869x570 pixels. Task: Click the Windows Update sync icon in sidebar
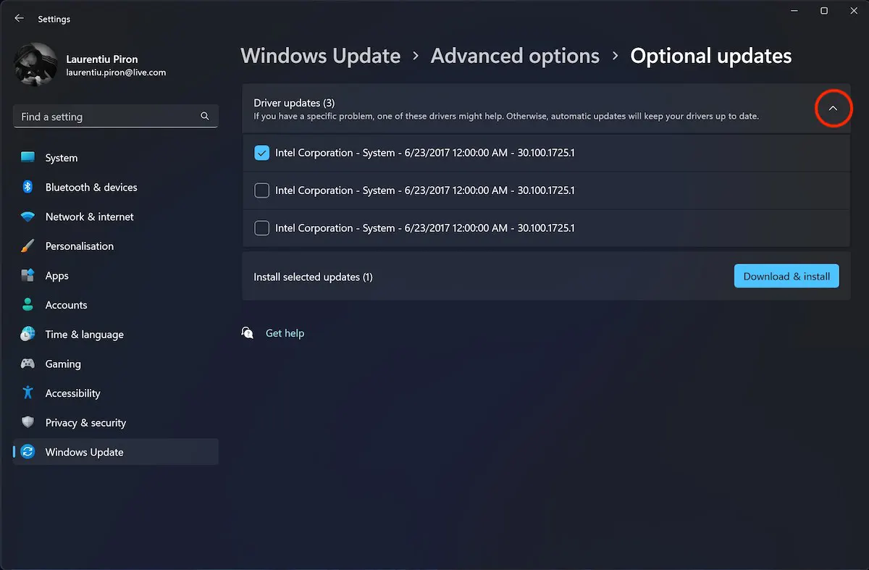(x=28, y=452)
